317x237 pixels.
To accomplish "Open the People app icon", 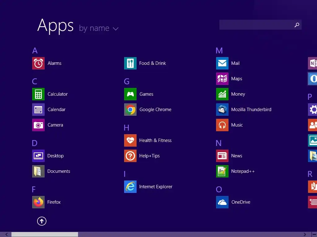I will (x=313, y=125).
